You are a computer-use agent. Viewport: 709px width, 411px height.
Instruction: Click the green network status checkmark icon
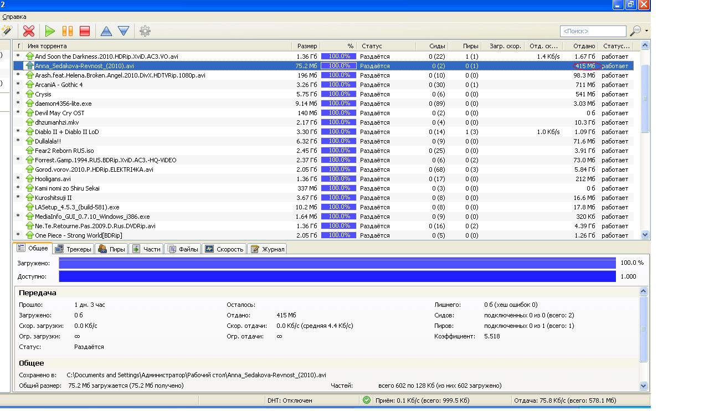(x=367, y=400)
